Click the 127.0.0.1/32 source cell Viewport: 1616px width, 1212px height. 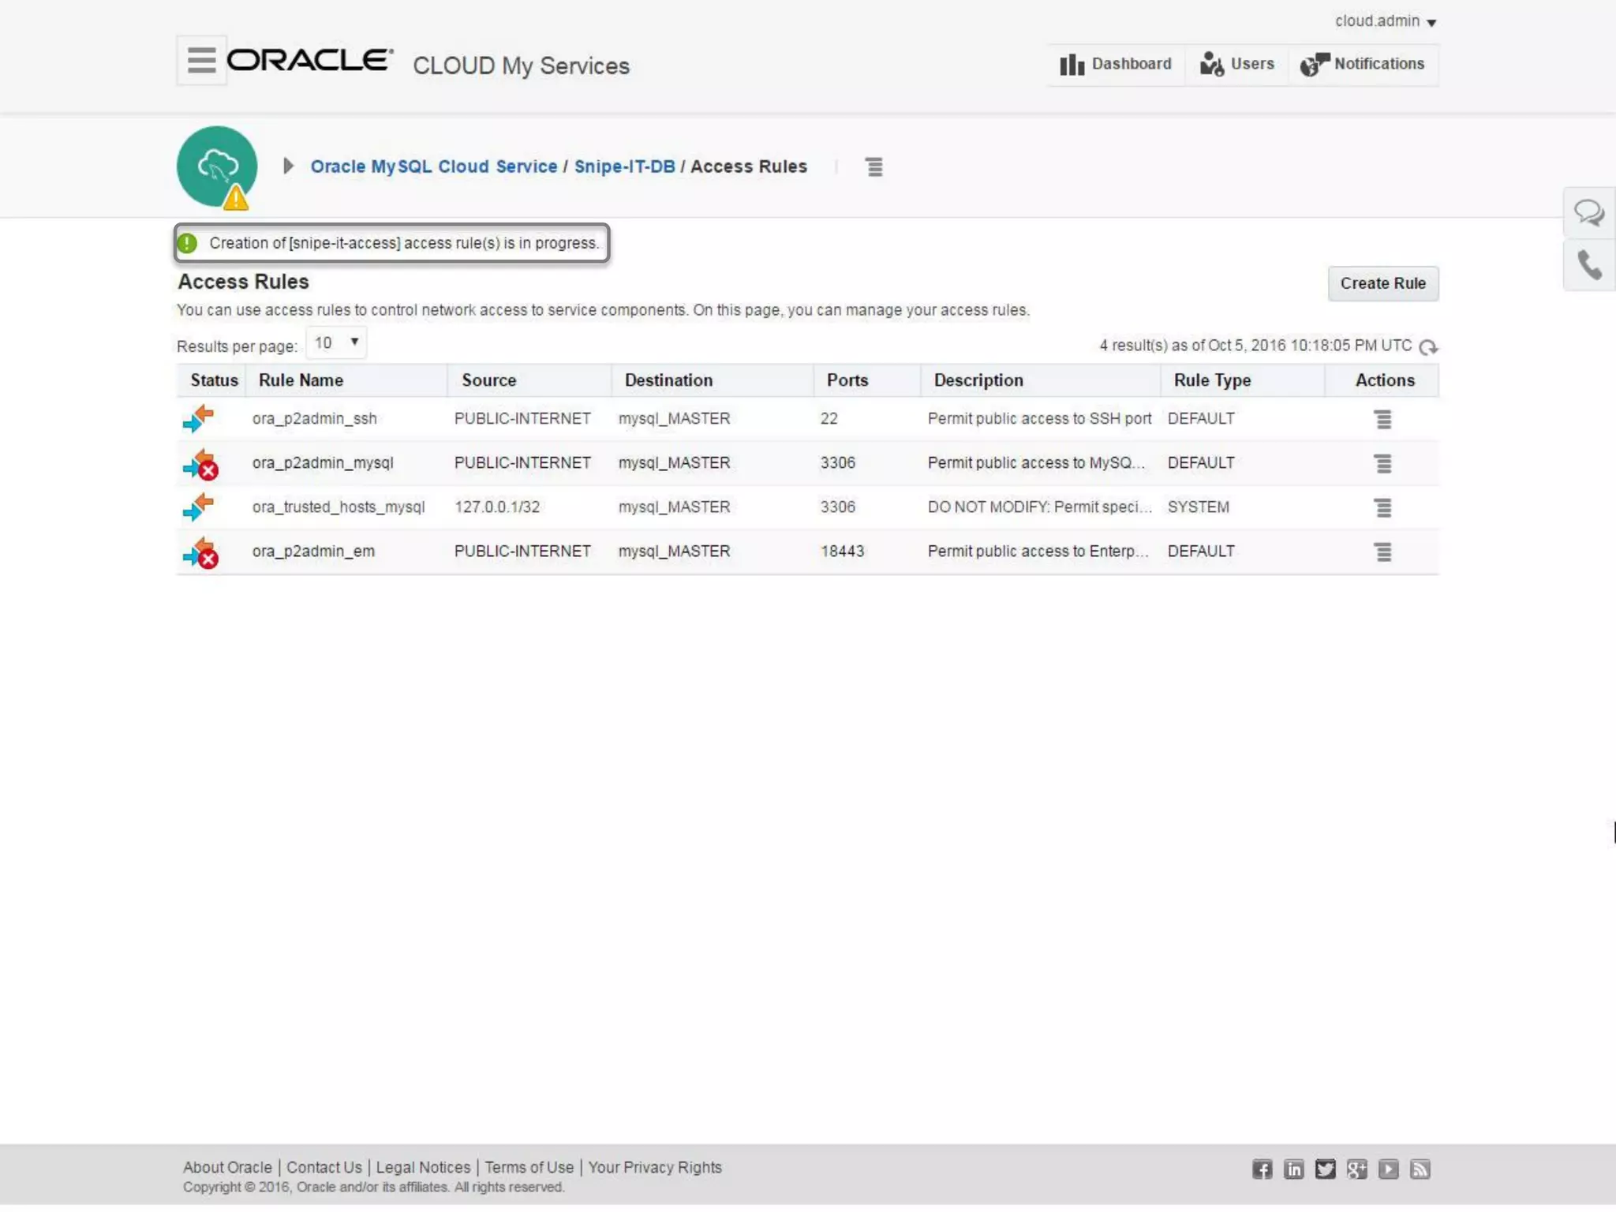click(497, 507)
